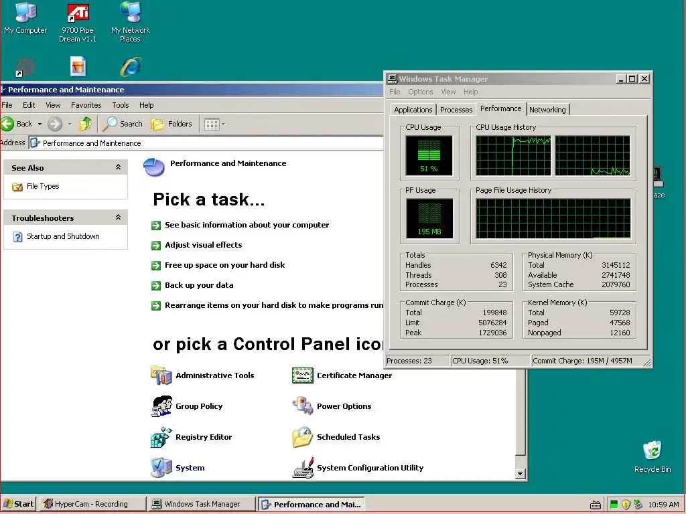The image size is (686, 514).
Task: Open Edit menu in Explorer window
Action: [29, 105]
